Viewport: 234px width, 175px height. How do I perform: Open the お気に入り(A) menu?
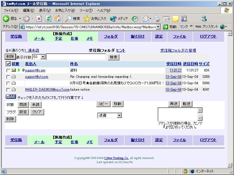coord(65,10)
